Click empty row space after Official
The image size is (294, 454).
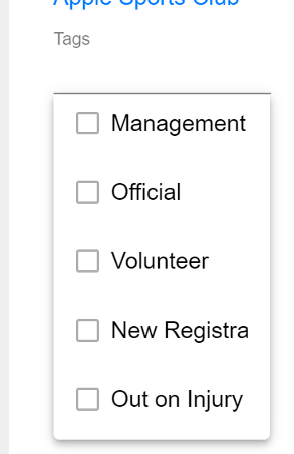coord(224,192)
